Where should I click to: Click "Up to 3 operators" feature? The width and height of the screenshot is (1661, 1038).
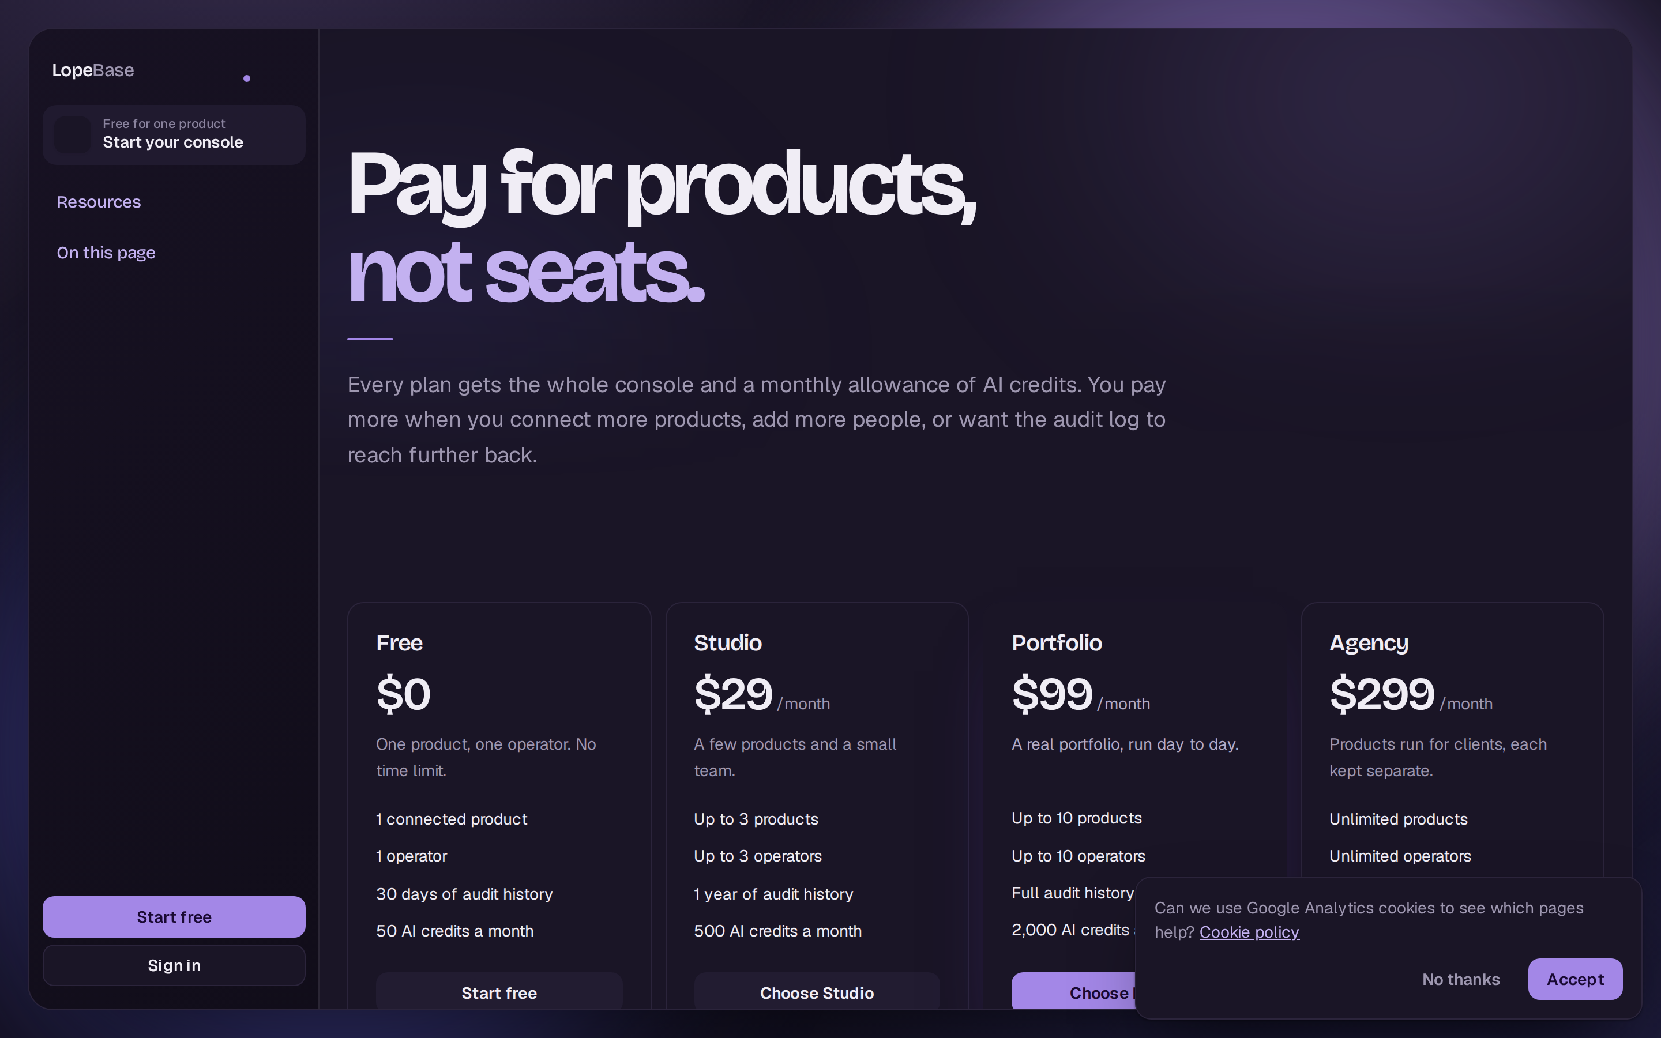point(758,856)
